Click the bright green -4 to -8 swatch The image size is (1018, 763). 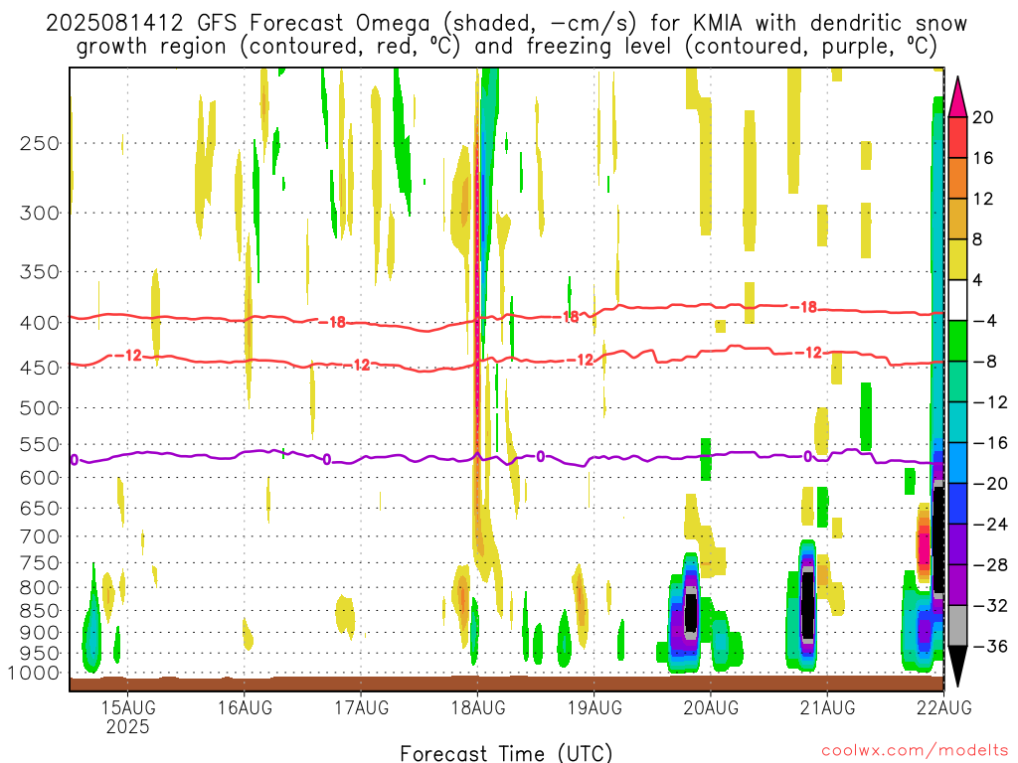click(957, 342)
